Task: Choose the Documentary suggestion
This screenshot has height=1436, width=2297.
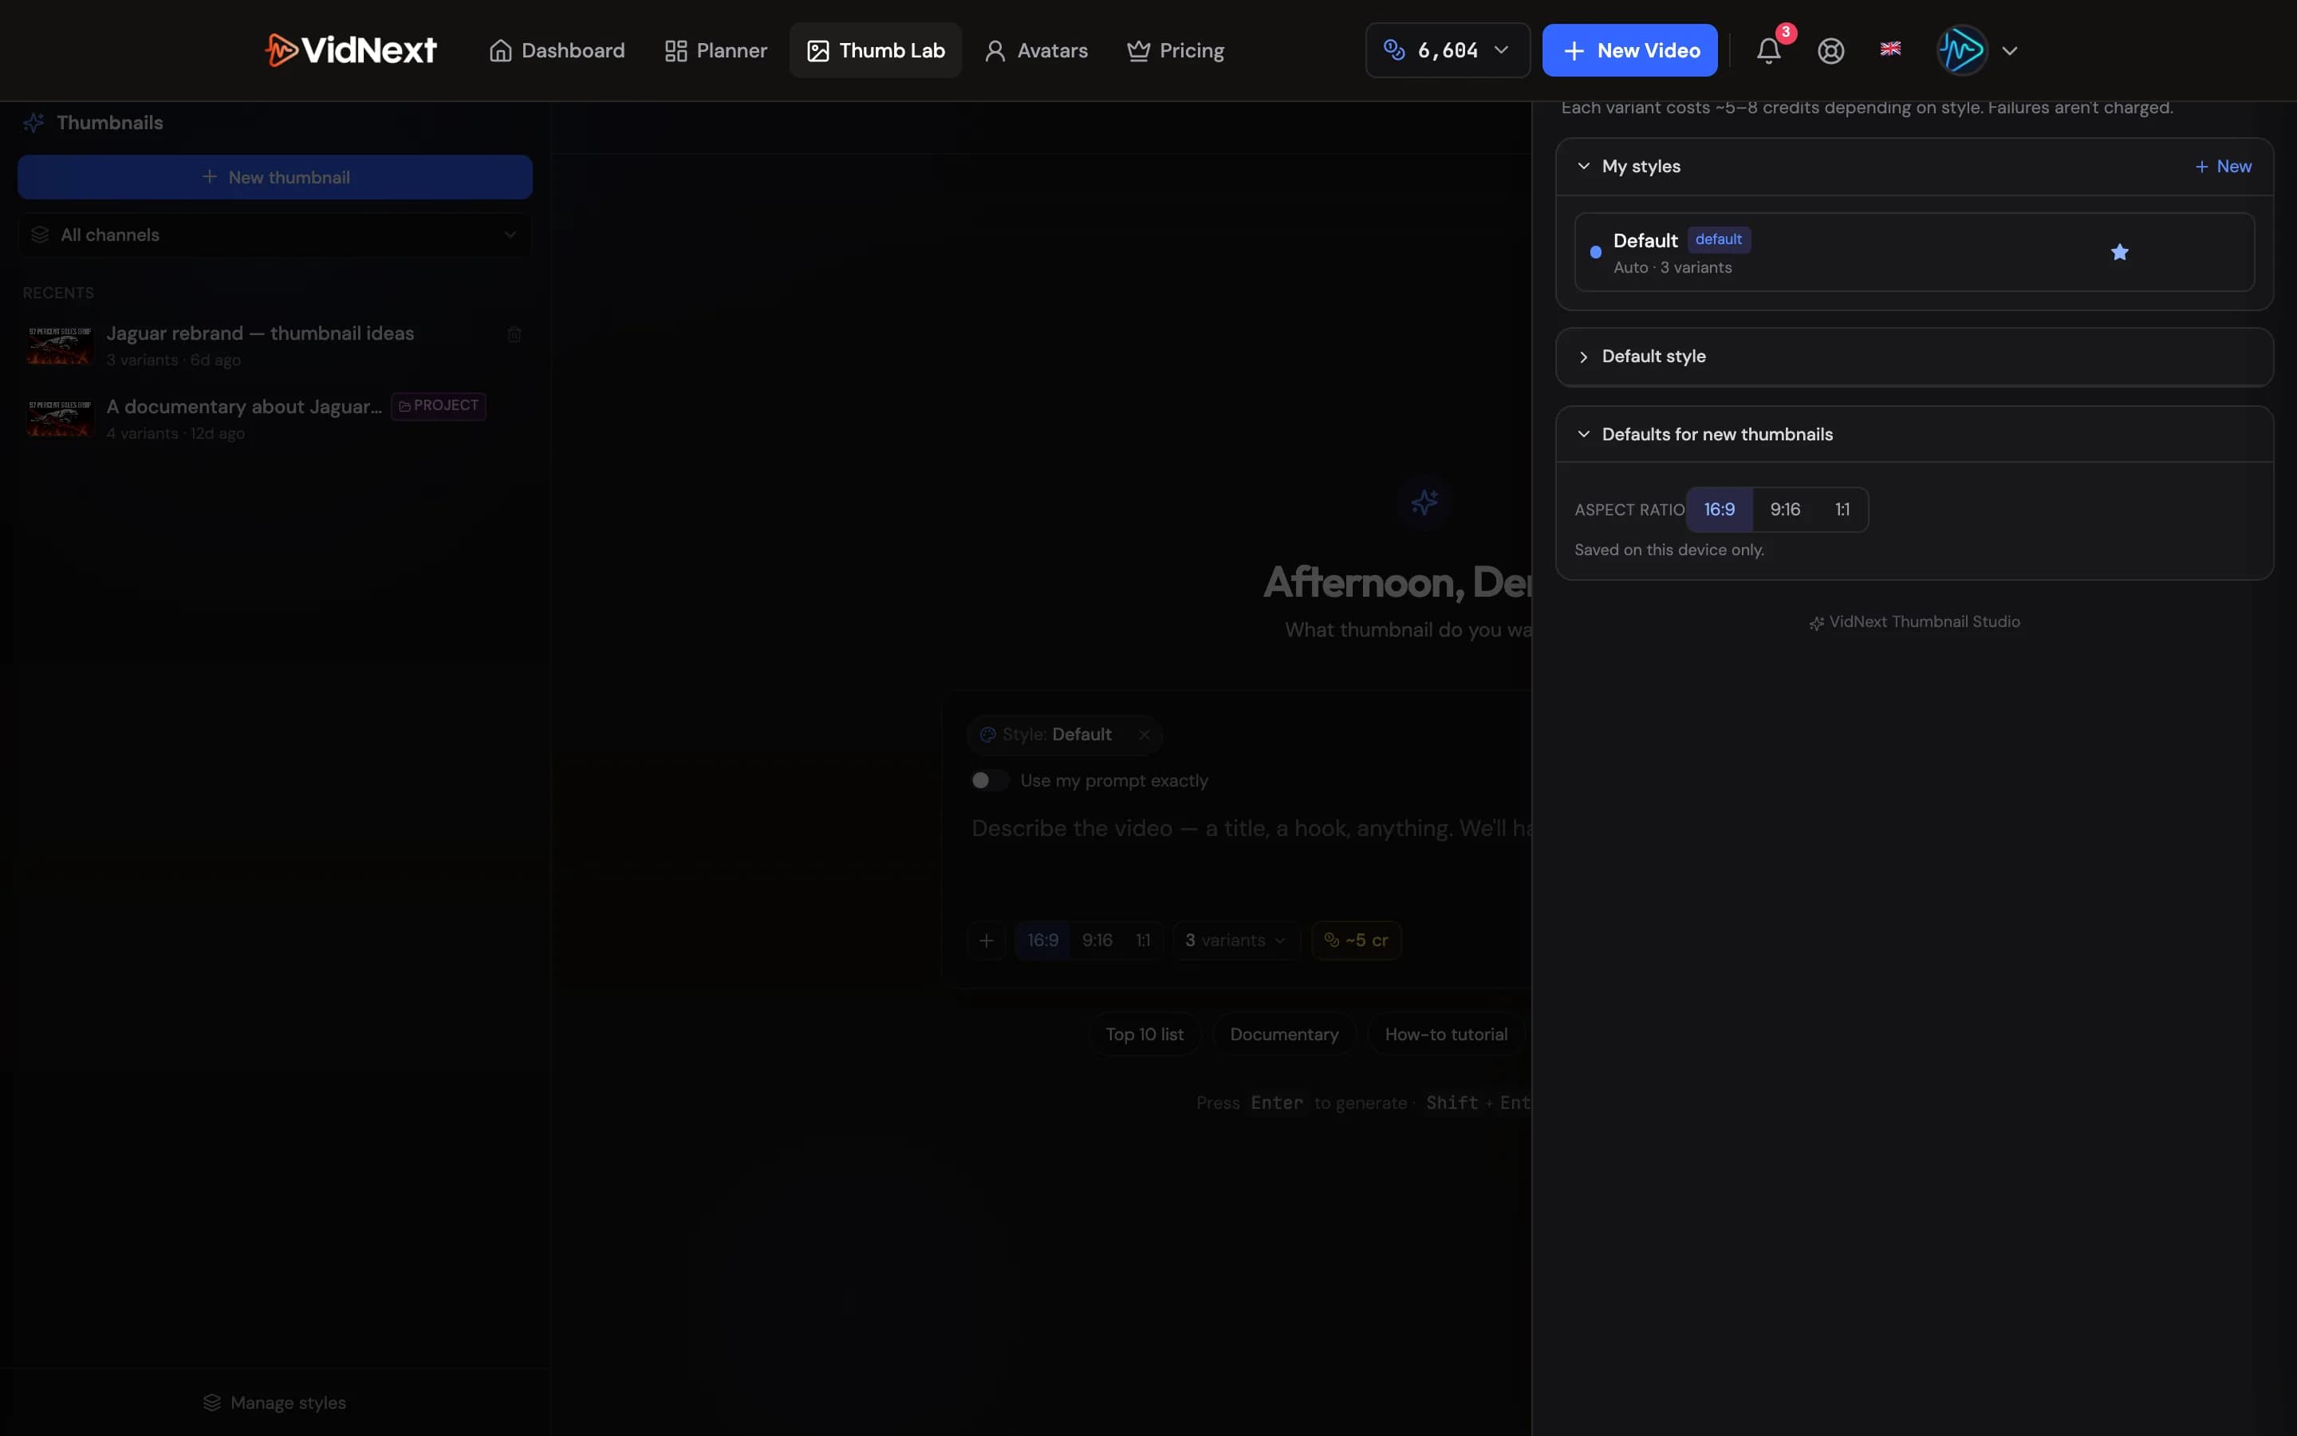Action: pos(1284,1034)
